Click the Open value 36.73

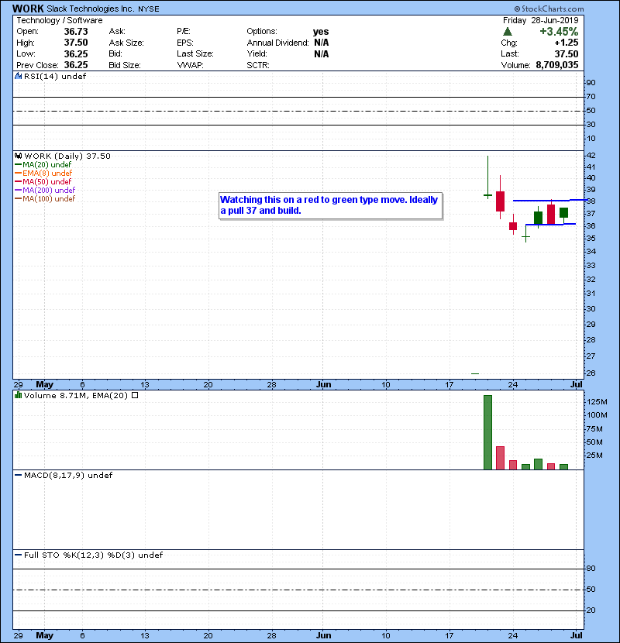[76, 32]
